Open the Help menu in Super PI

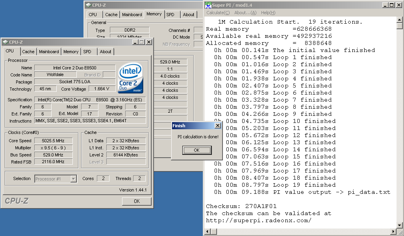point(268,13)
